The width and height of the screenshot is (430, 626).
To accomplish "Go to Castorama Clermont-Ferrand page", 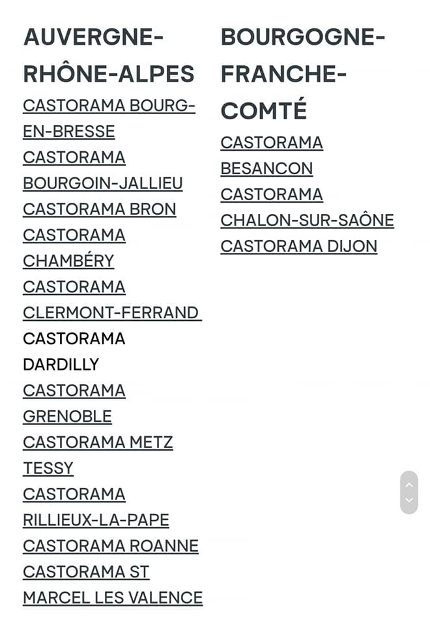I will point(113,300).
